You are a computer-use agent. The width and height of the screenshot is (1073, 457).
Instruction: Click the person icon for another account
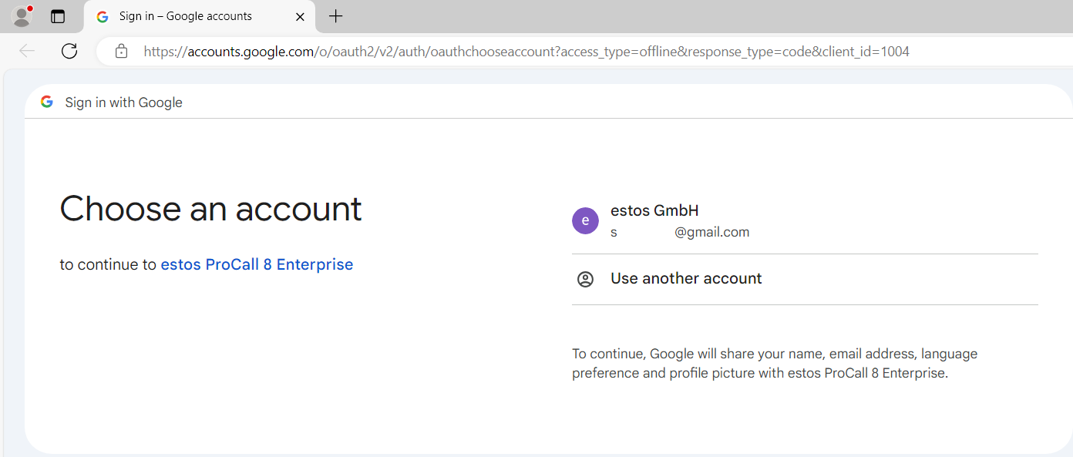(x=585, y=279)
